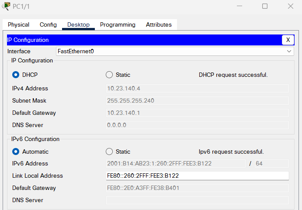
Task: Click the 'IPv4 Address' label
Action: 30,88
